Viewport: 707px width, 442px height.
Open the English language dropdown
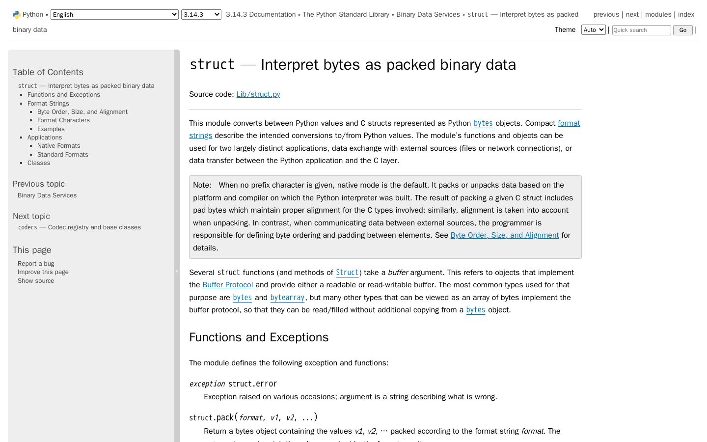coord(114,15)
